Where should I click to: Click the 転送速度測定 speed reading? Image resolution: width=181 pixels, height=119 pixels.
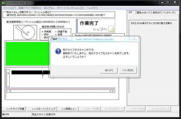38,22
